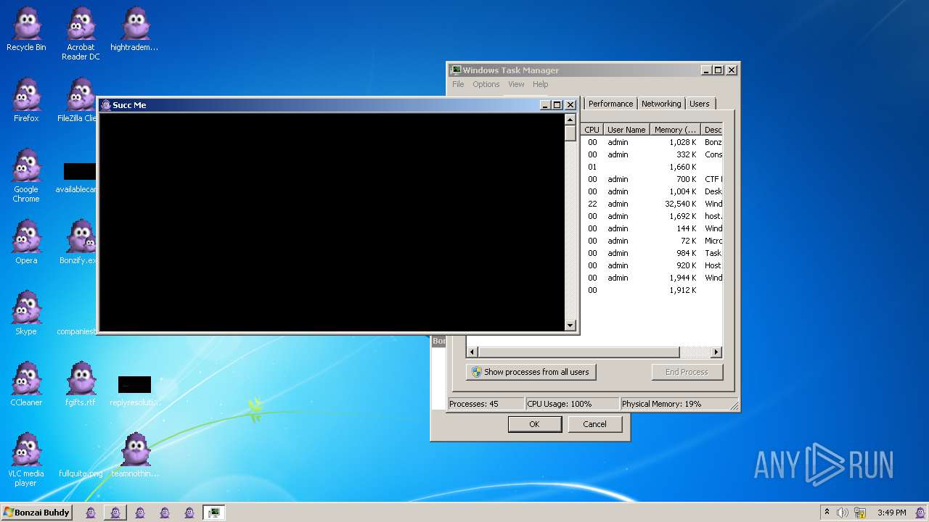Select the Opera desktop shortcut
Viewport: 929px width, 522px height.
coord(26,243)
